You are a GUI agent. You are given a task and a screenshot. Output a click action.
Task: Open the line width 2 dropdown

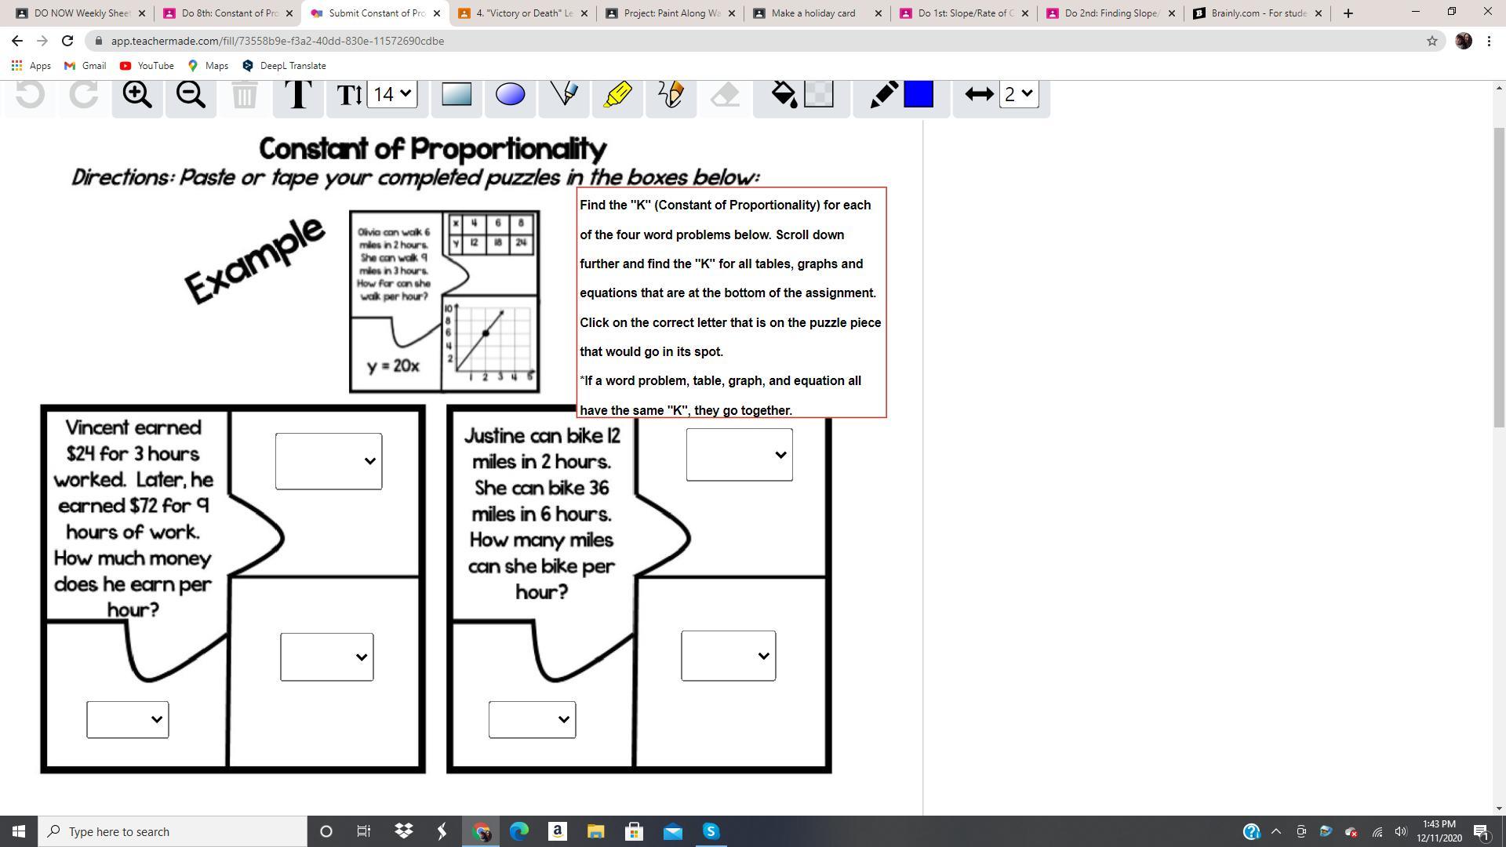pos(1019,94)
